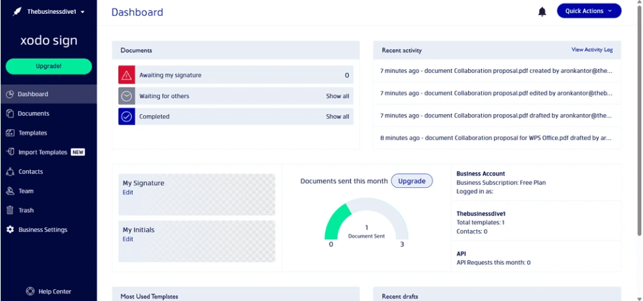The height and width of the screenshot is (301, 643).
Task: Click activity entry Collaboration proposal.pdf edited
Action: click(497, 93)
